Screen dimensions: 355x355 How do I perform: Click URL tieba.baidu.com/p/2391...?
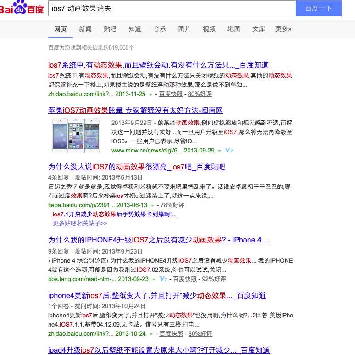(x=98, y=205)
